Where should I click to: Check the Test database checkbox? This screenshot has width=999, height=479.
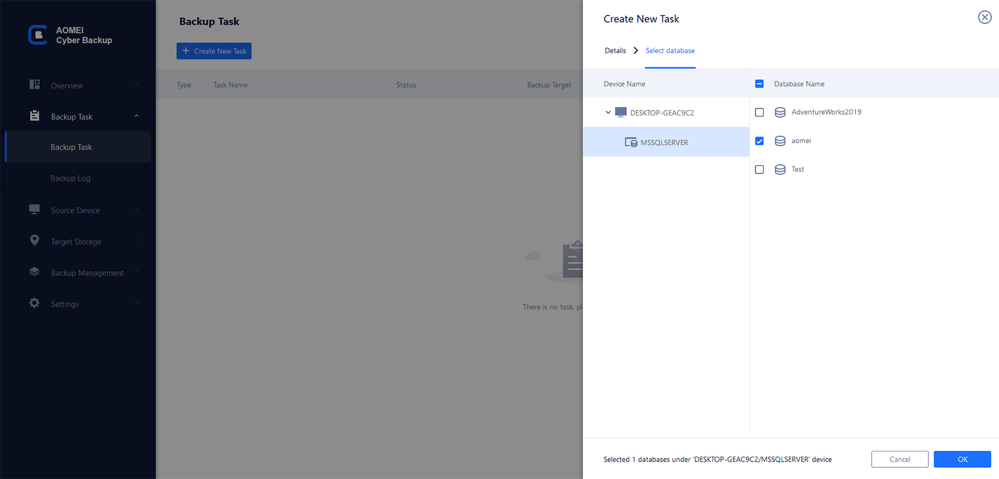click(759, 170)
